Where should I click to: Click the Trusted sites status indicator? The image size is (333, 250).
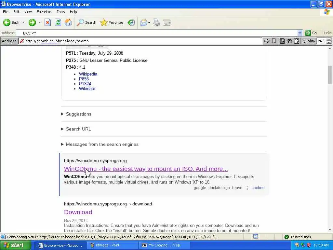[x=298, y=237]
